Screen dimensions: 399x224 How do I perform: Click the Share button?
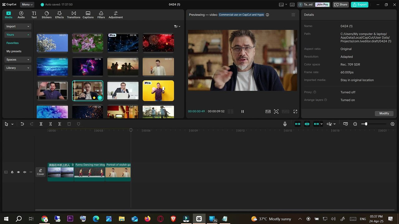tap(341, 5)
